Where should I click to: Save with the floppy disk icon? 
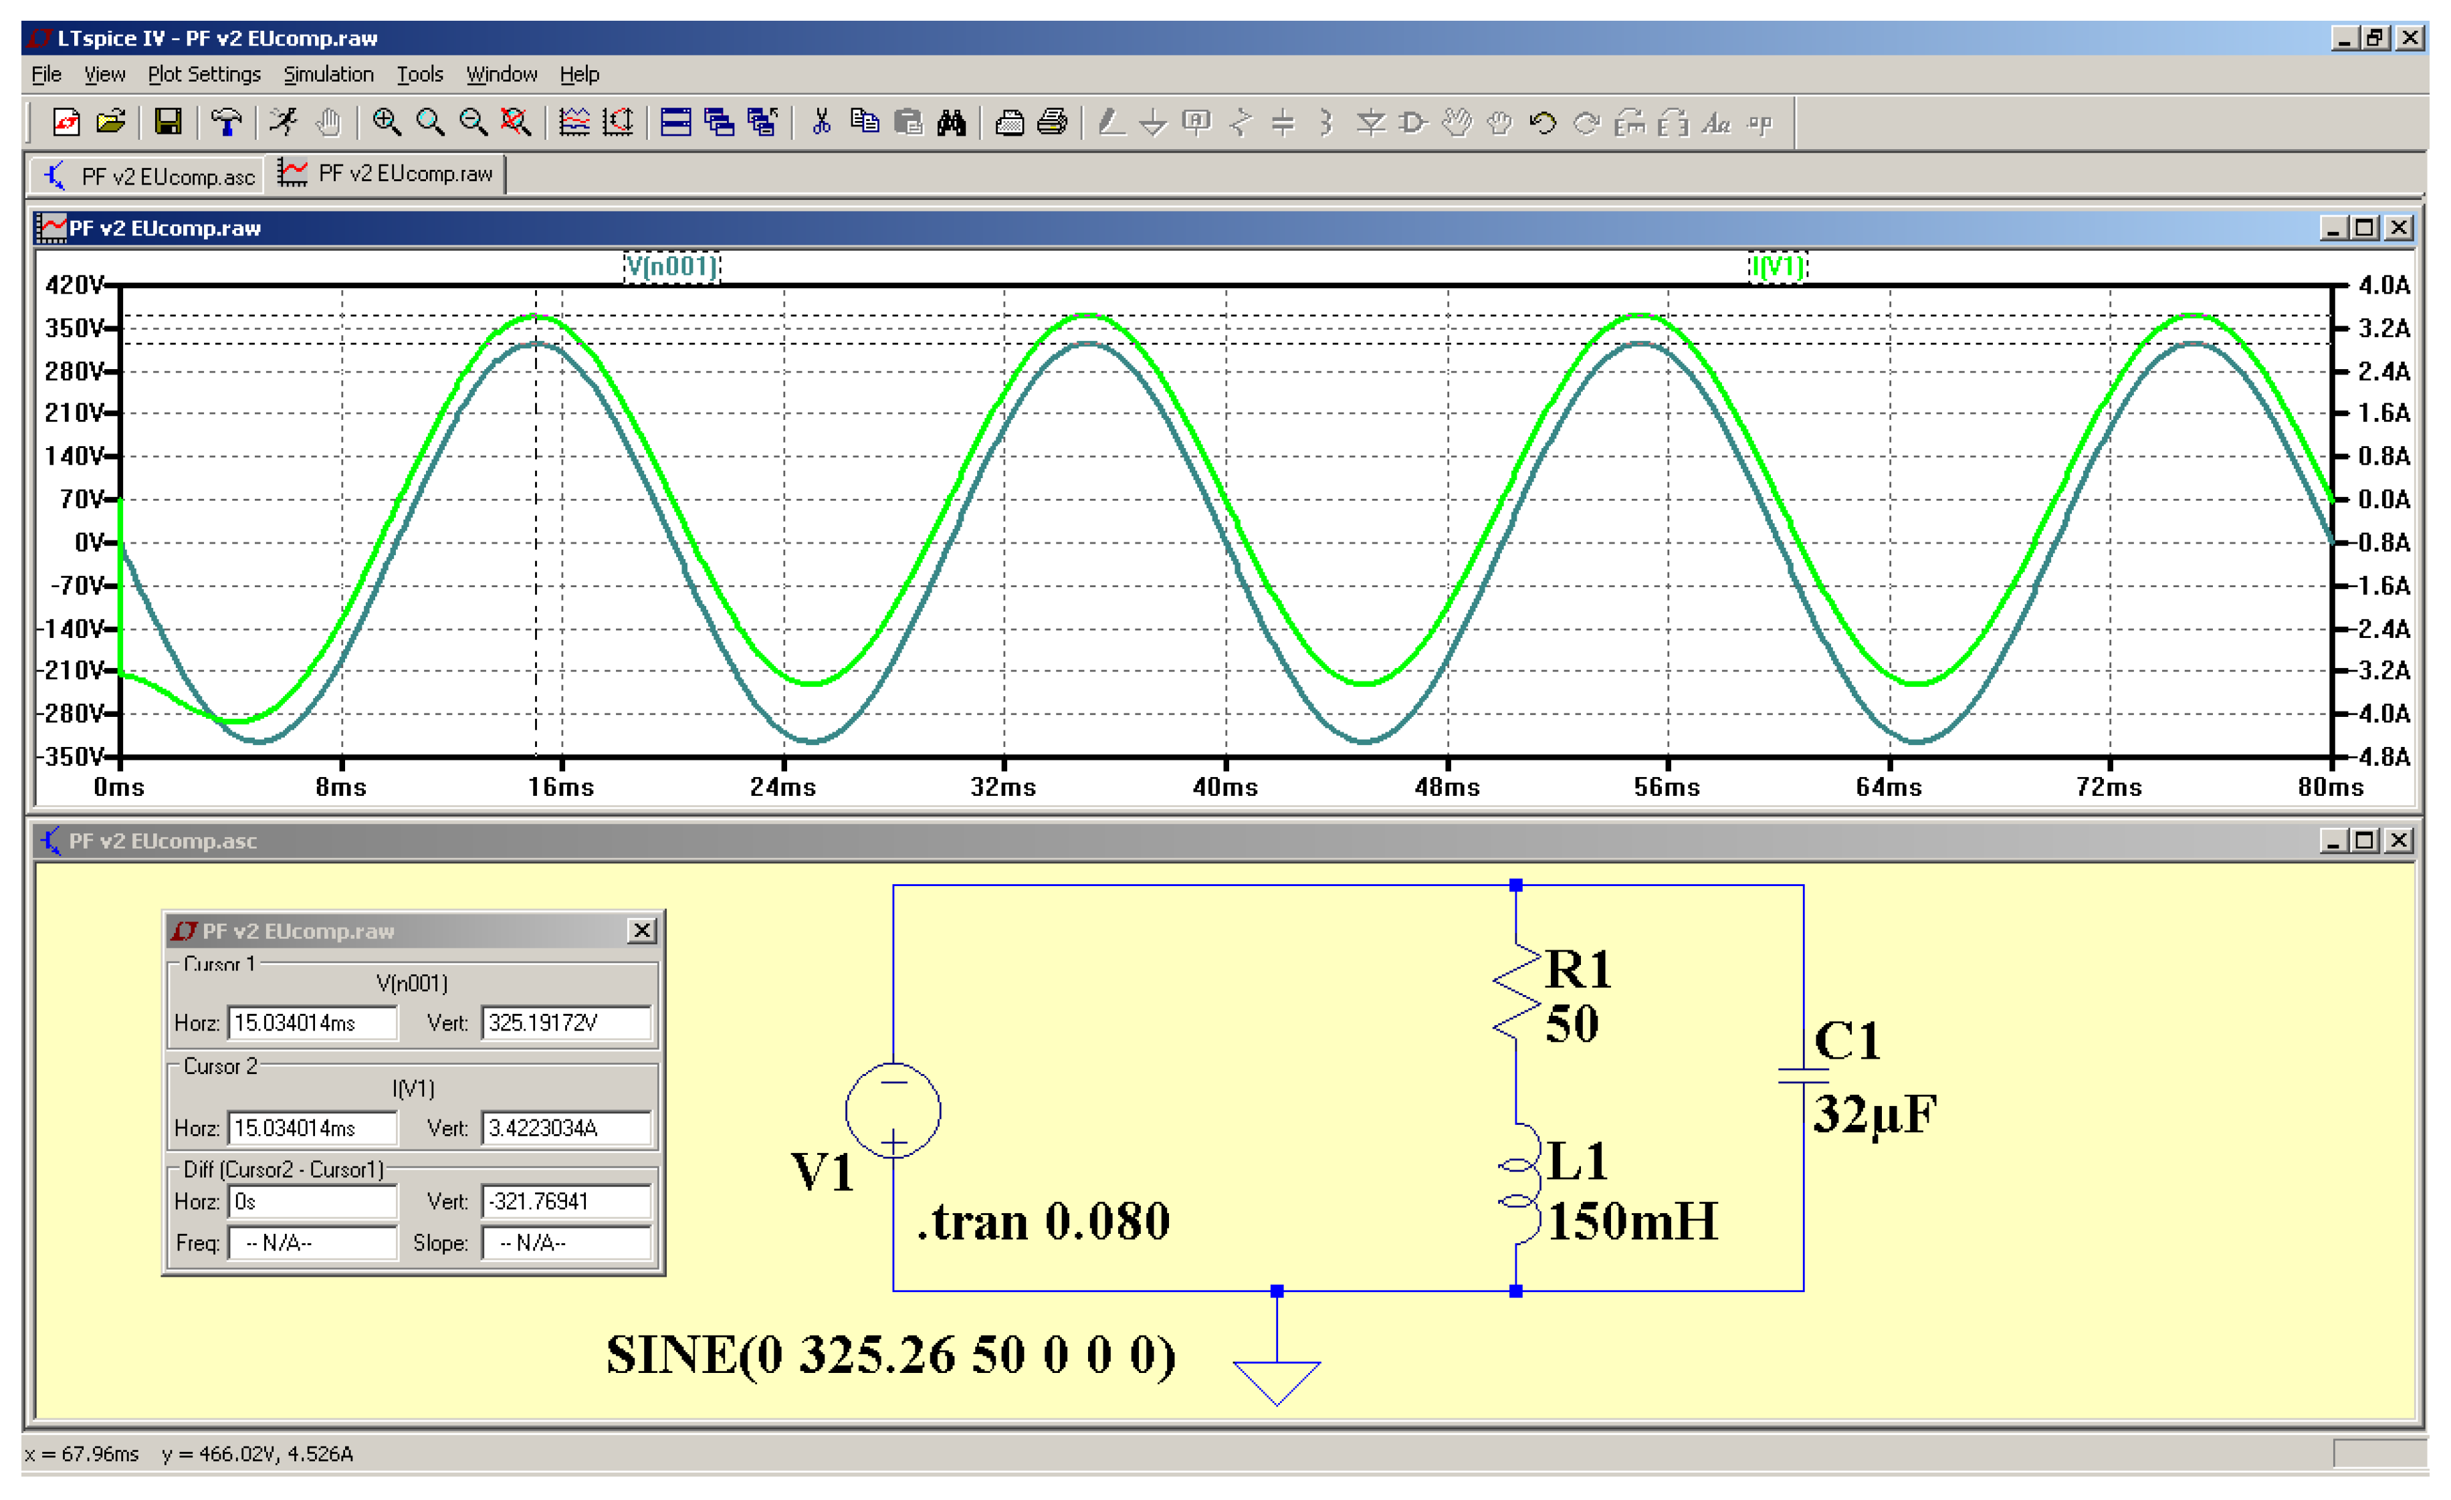168,122
